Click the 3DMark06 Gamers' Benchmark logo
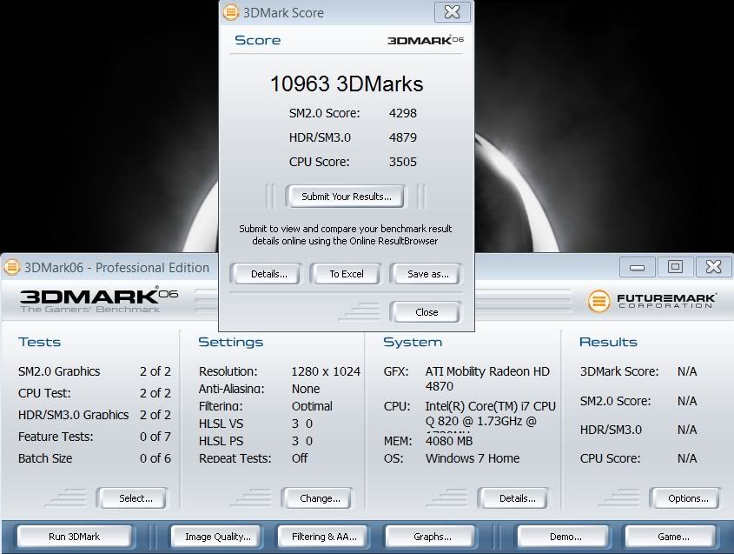The width and height of the screenshot is (734, 554). [99, 299]
